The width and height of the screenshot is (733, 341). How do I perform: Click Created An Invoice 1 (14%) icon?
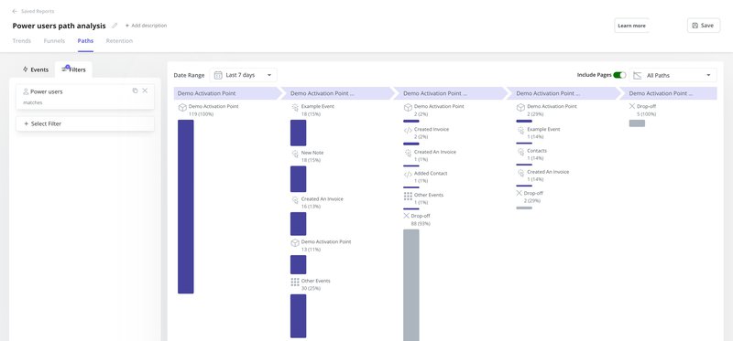coord(520,173)
